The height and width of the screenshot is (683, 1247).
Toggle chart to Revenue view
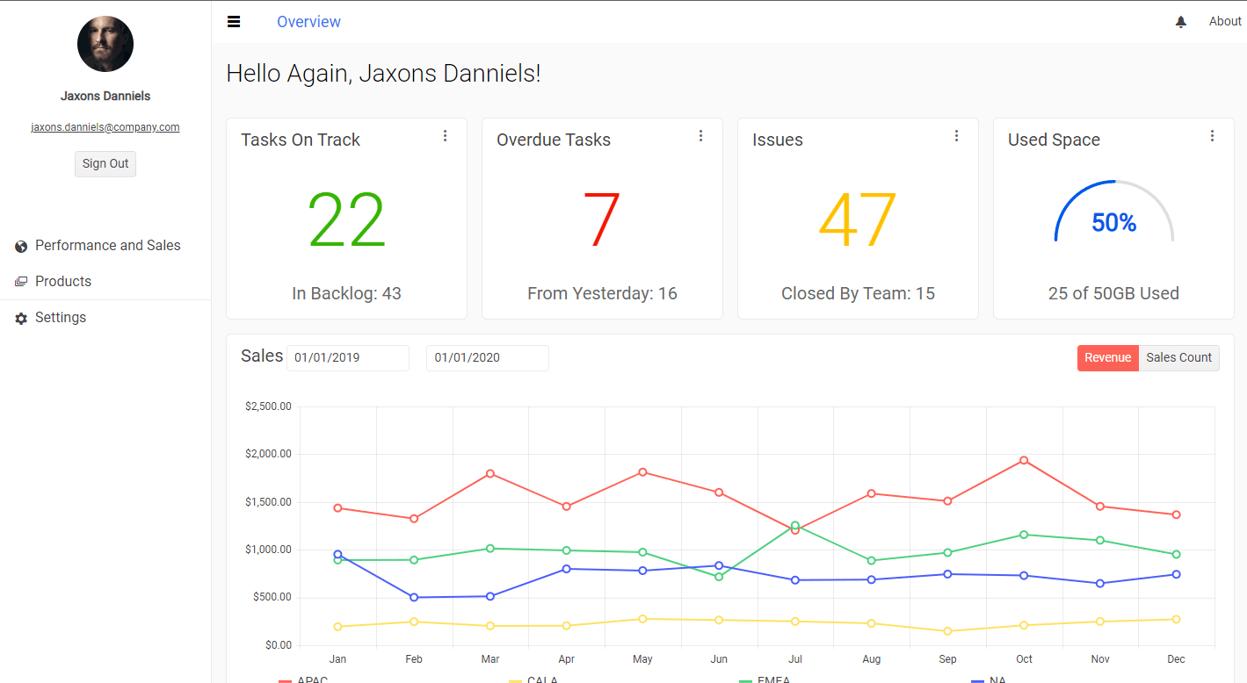(x=1107, y=358)
